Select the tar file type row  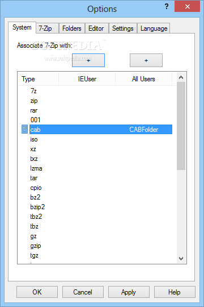pos(97,178)
